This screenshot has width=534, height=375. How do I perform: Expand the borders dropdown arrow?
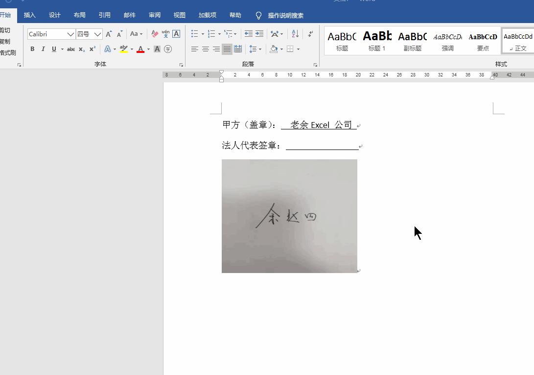click(299, 49)
